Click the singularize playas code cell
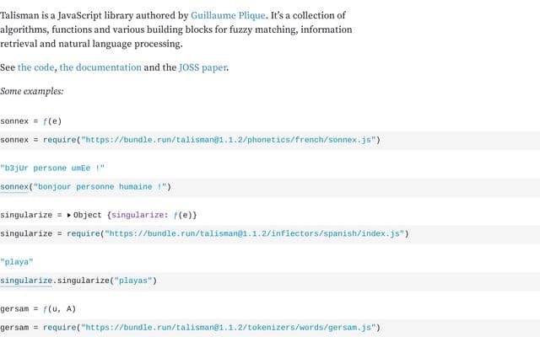Image resolution: width=540 pixels, height=337 pixels. [270, 281]
